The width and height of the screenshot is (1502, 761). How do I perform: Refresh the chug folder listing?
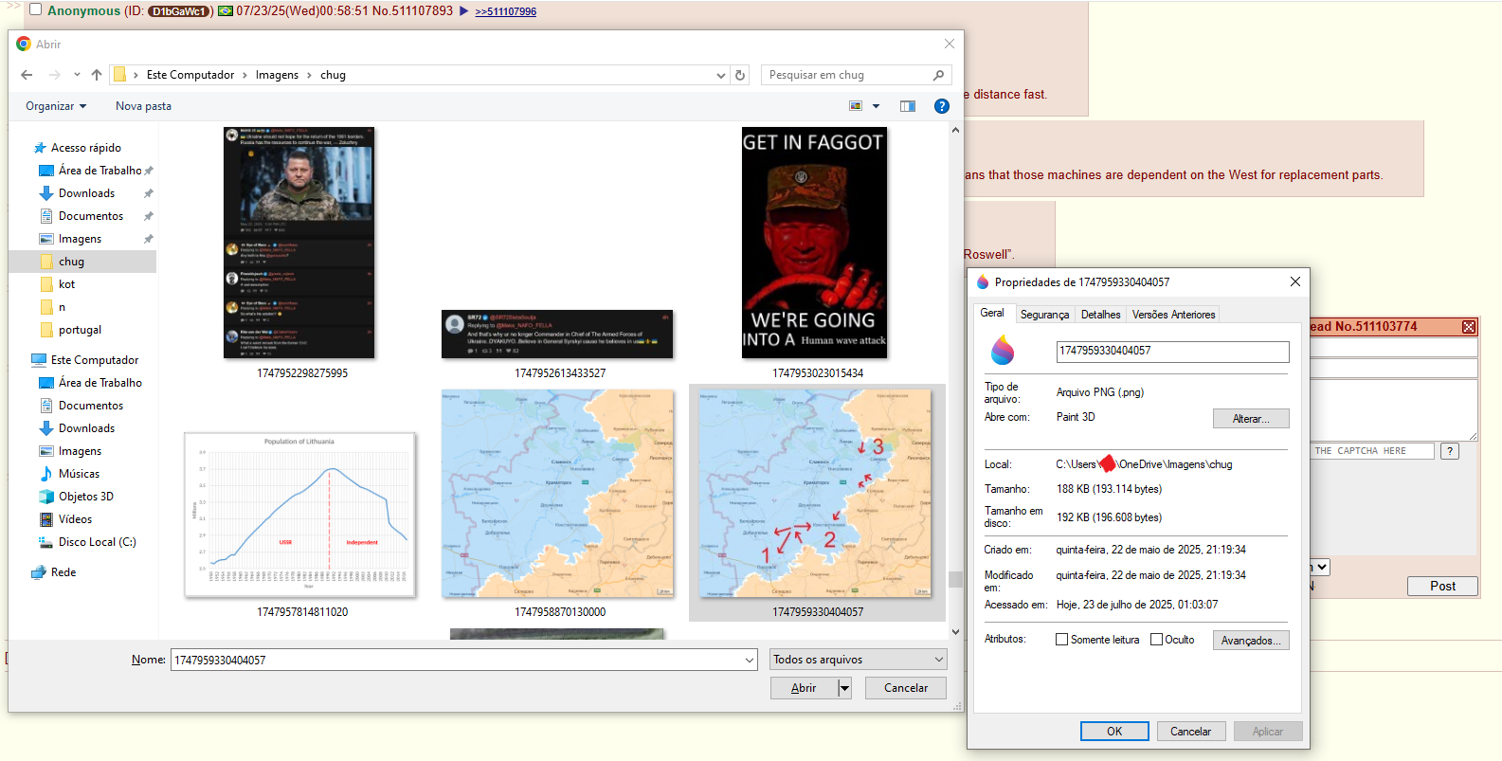pos(740,75)
